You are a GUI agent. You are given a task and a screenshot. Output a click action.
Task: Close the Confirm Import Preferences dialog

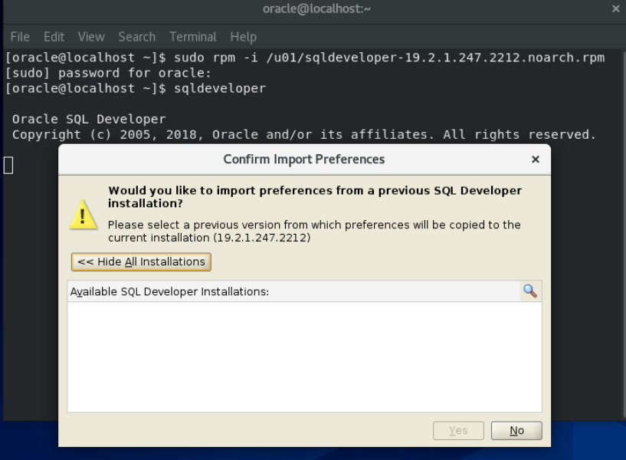point(536,159)
